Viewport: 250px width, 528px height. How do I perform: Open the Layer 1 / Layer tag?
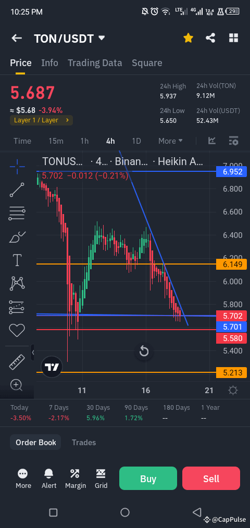tap(41, 120)
